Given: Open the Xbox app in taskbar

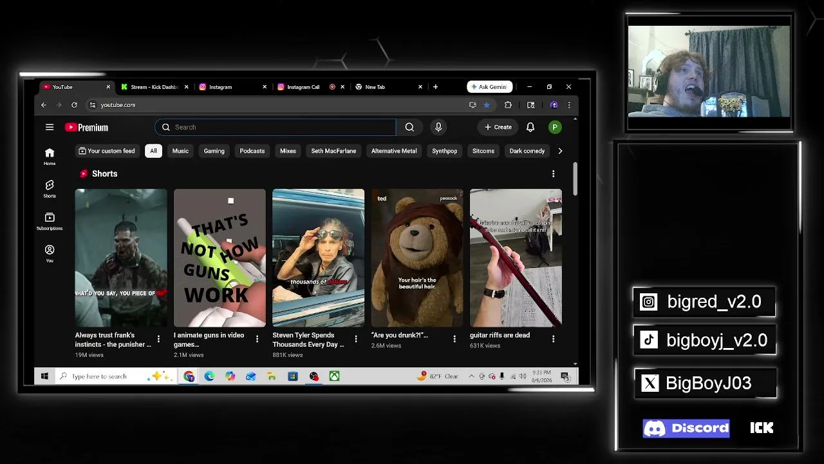Looking at the screenshot, I should [334, 376].
